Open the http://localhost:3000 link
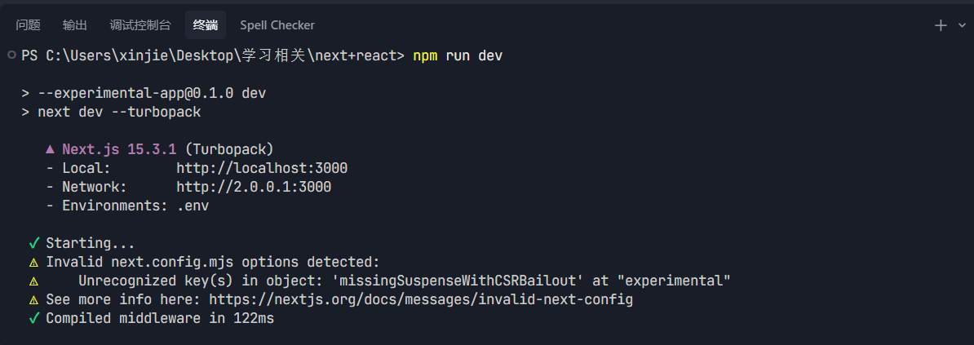This screenshot has height=345, width=974. (262, 168)
